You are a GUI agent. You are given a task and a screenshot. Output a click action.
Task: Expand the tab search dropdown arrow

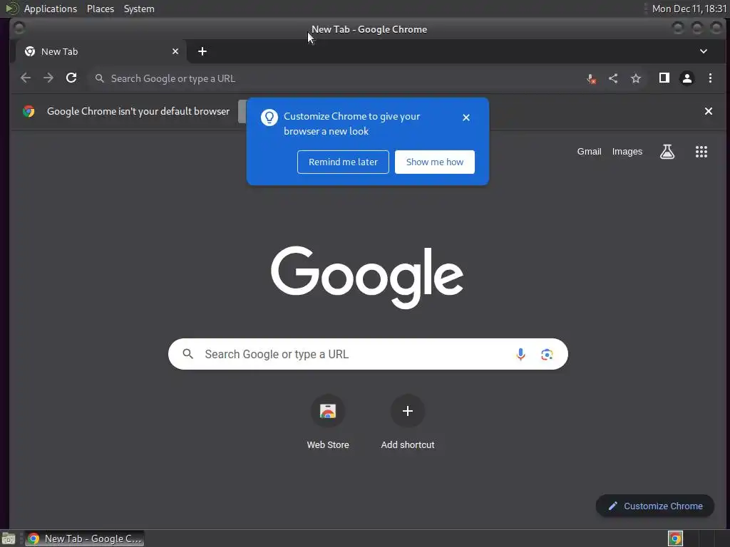tap(704, 51)
